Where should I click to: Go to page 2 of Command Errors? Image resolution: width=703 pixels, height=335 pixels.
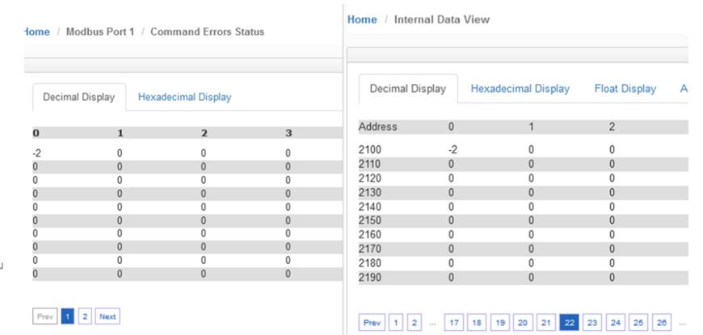(85, 316)
